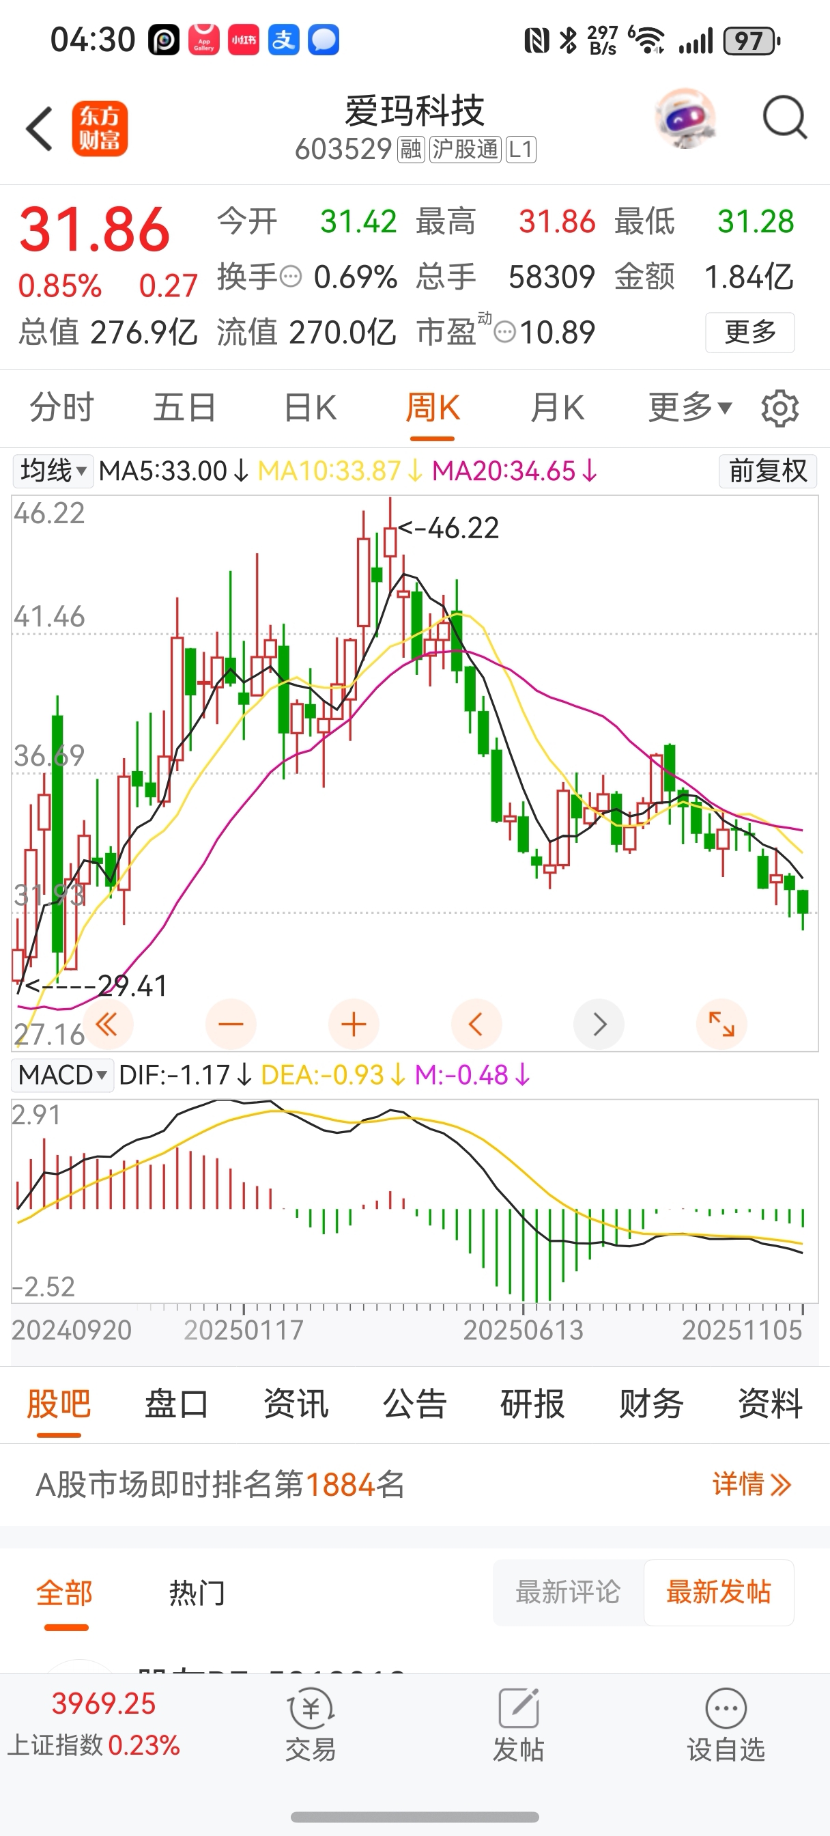
Task: Tap the search magnifier icon
Action: point(784,117)
